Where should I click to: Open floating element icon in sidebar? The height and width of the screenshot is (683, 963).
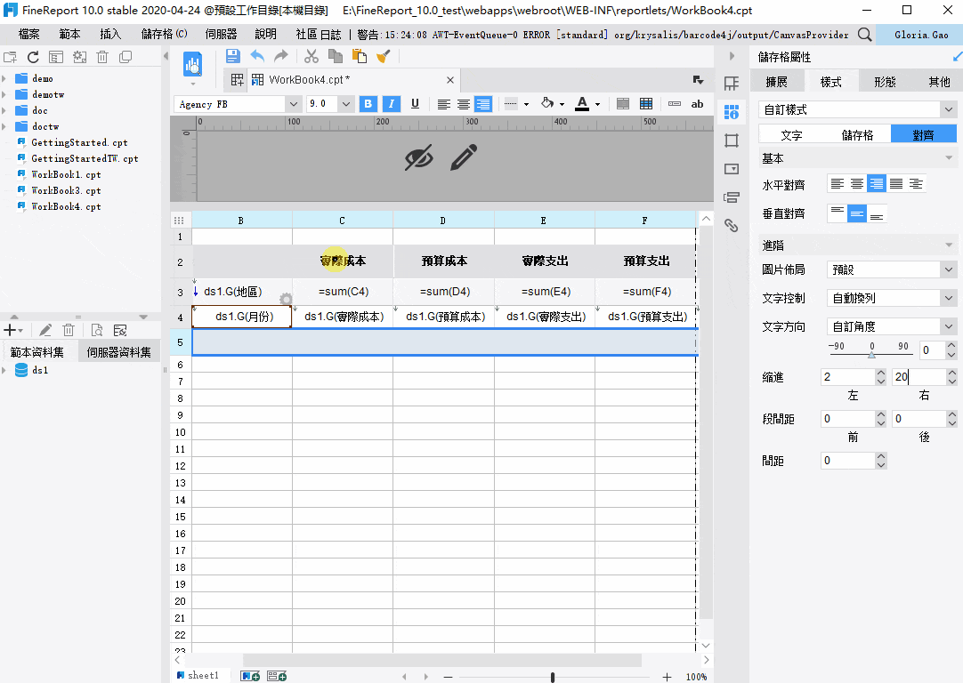click(x=732, y=141)
